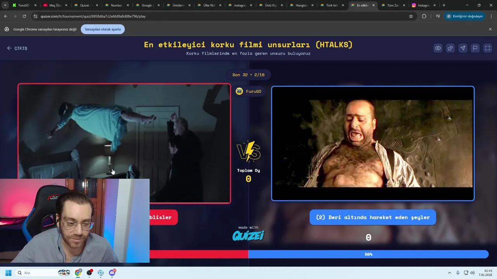Switch to the FuruGO tab
497x279 pixels.
pos(24,5)
